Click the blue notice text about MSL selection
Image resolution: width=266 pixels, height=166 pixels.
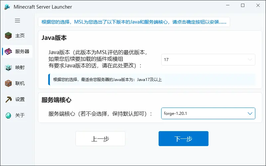(x=134, y=22)
